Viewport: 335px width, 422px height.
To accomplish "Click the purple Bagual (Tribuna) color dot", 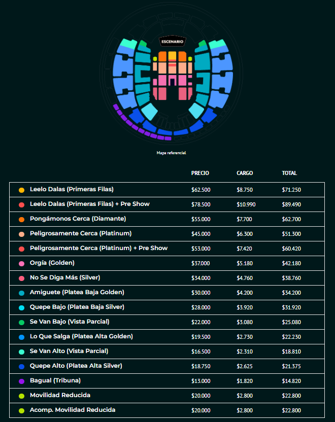I will tap(21, 381).
